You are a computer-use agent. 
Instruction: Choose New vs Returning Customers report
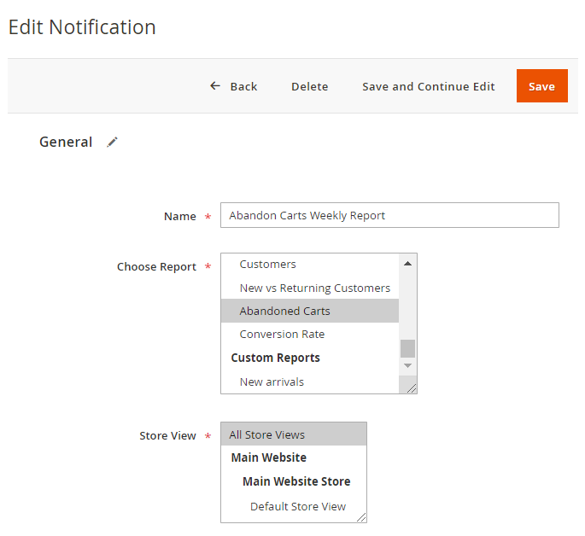coord(314,288)
